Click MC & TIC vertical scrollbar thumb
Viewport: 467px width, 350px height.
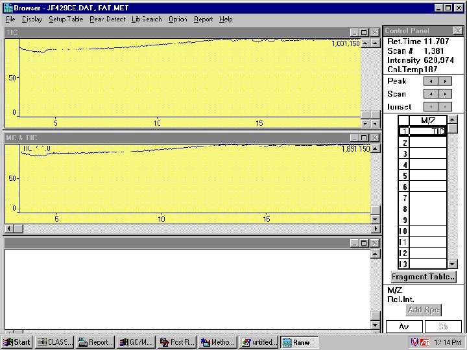(x=376, y=210)
